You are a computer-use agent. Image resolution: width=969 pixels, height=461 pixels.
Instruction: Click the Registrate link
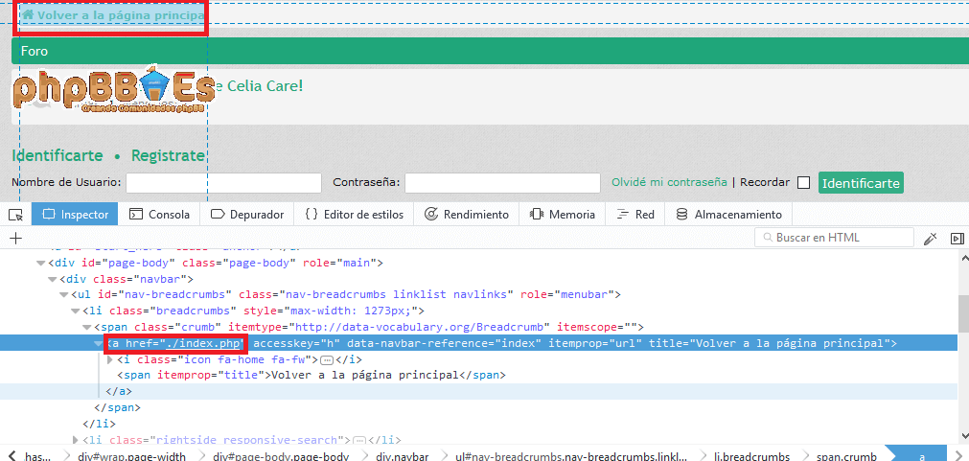[168, 155]
